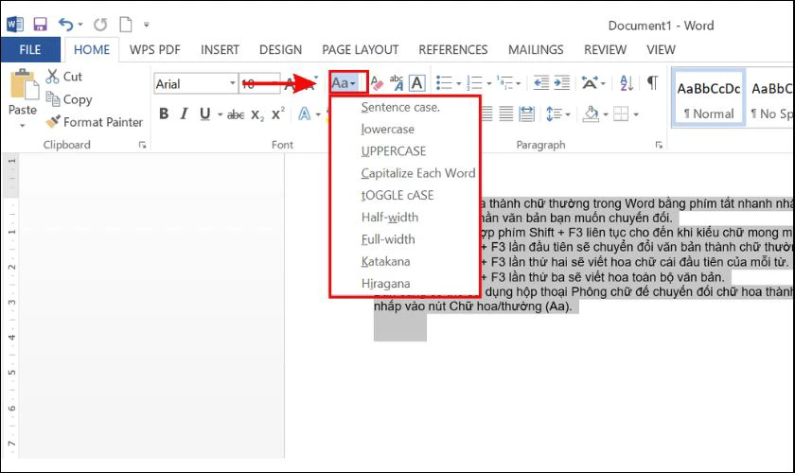The height and width of the screenshot is (473, 795).
Task: Switch to the PAGE LAYOUT tab
Action: [359, 49]
